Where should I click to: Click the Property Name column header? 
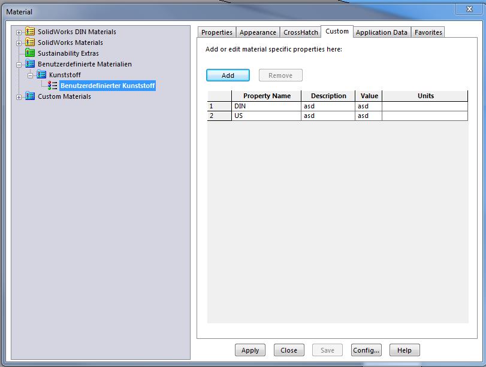267,96
